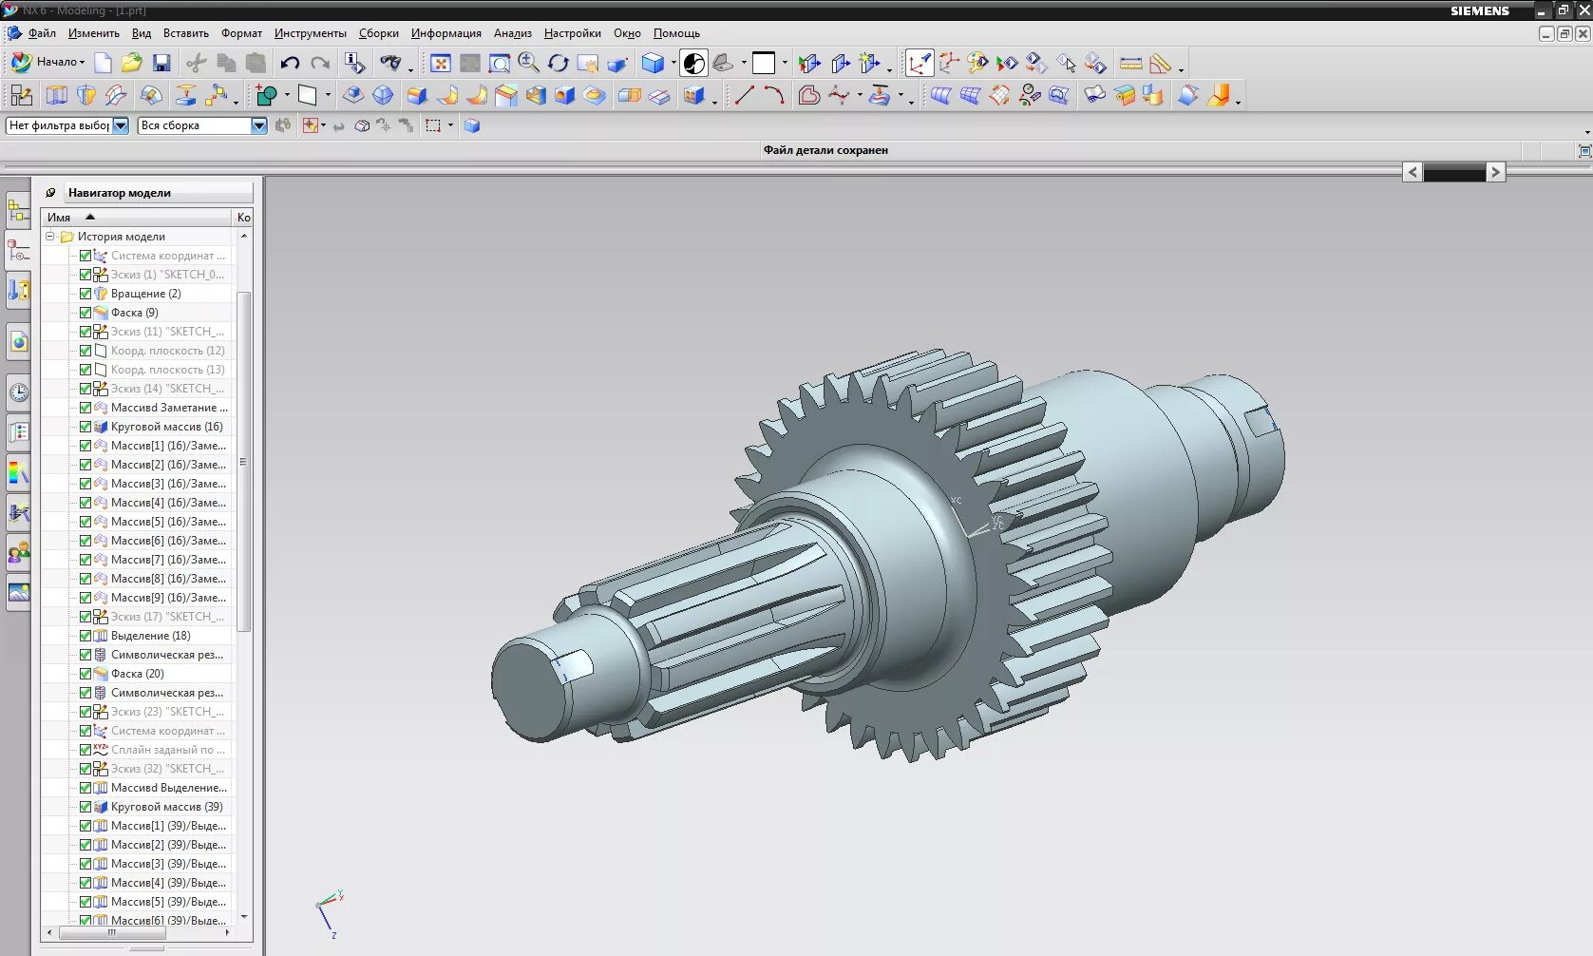Image resolution: width=1593 pixels, height=956 pixels.
Task: Activate the Rotate view tool
Action: pos(558,63)
